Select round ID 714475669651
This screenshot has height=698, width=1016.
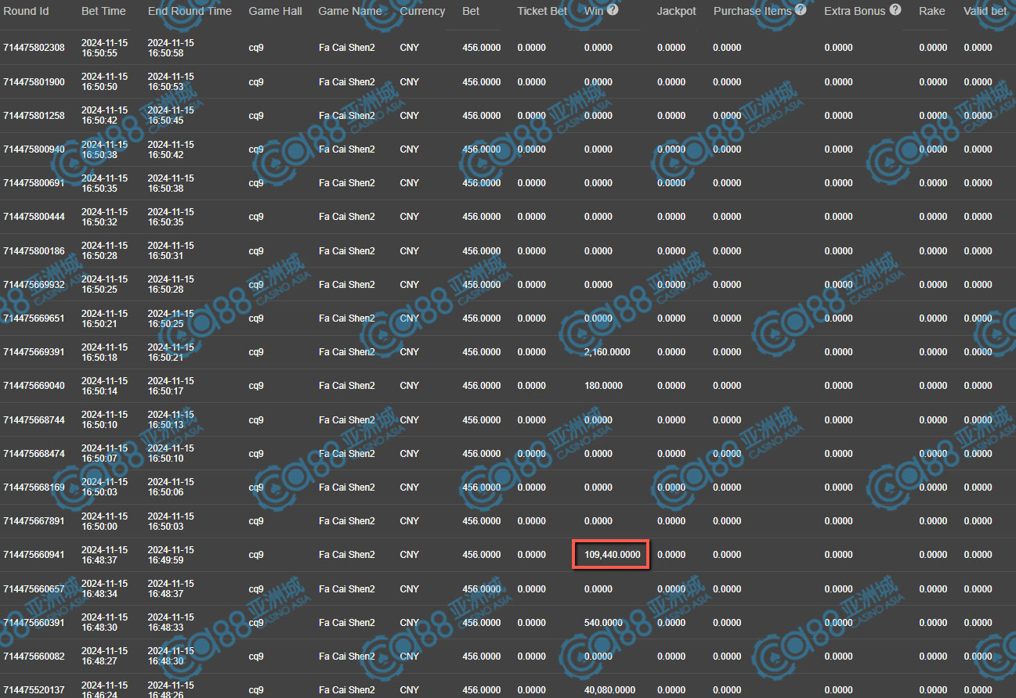click(x=34, y=318)
